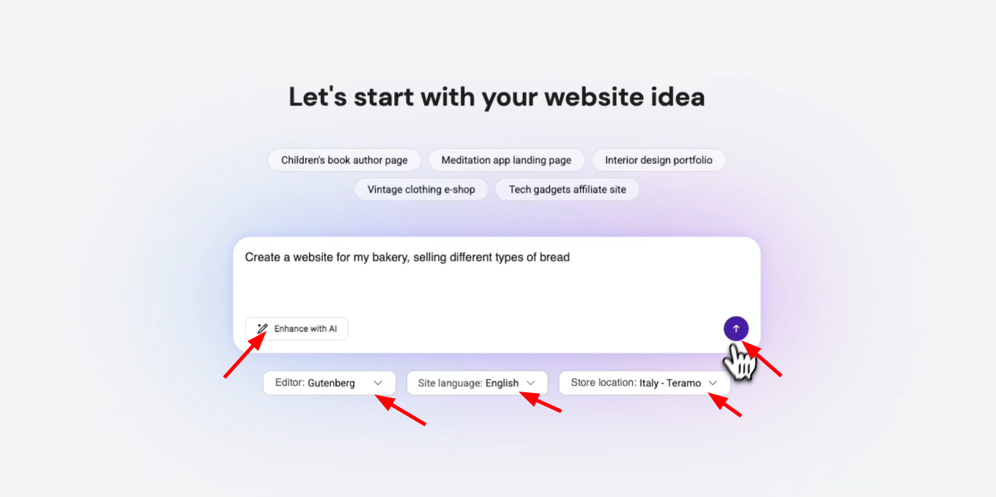Click the purple submit arrow button
The width and height of the screenshot is (996, 497).
click(736, 329)
